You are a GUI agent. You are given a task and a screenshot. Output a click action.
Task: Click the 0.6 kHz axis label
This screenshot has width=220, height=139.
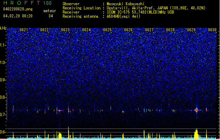[x=3, y=132]
